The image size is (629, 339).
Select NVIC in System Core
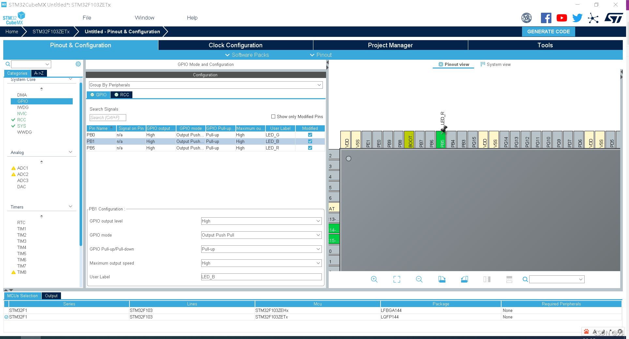tap(22, 114)
